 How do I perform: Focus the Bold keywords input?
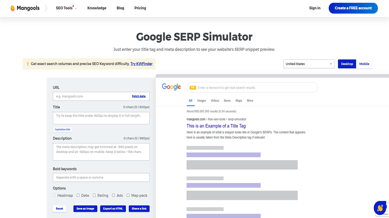point(101,177)
